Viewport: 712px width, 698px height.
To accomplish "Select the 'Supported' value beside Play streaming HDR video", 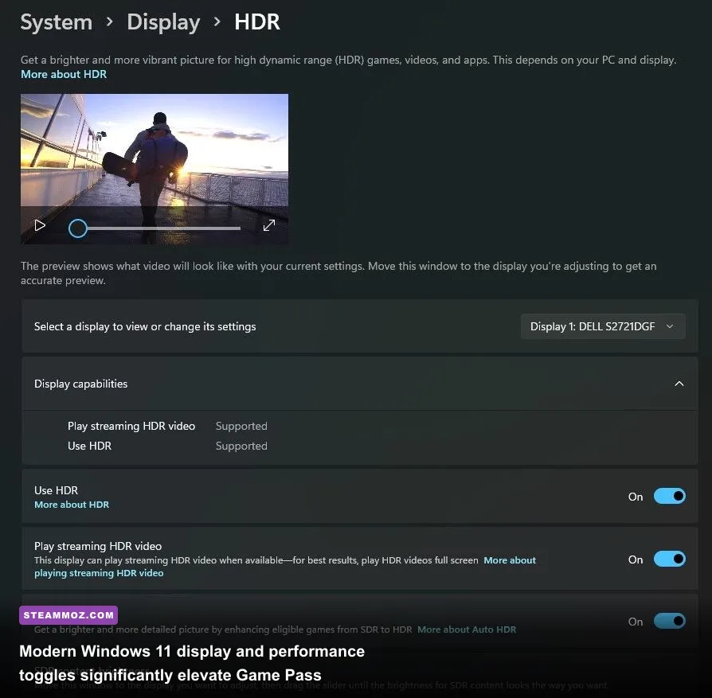I will pyautogui.click(x=241, y=426).
